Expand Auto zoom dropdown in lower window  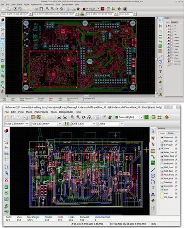121,124
